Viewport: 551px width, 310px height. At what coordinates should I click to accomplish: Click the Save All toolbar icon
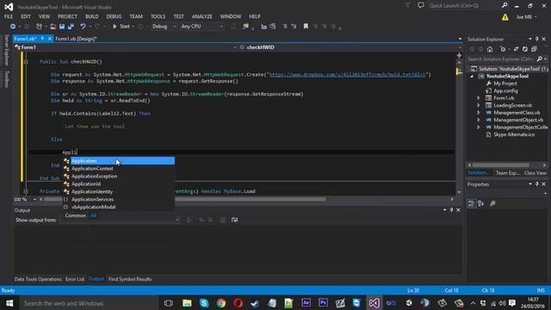71,27
